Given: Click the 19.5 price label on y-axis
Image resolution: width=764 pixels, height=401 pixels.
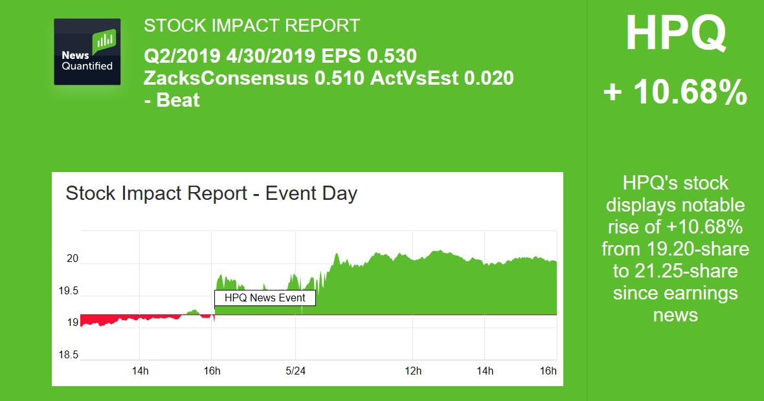Looking at the screenshot, I should 68,291.
